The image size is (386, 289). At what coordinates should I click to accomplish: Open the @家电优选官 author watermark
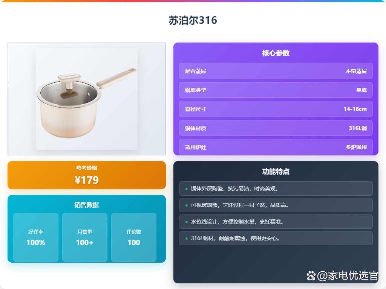pos(347,275)
